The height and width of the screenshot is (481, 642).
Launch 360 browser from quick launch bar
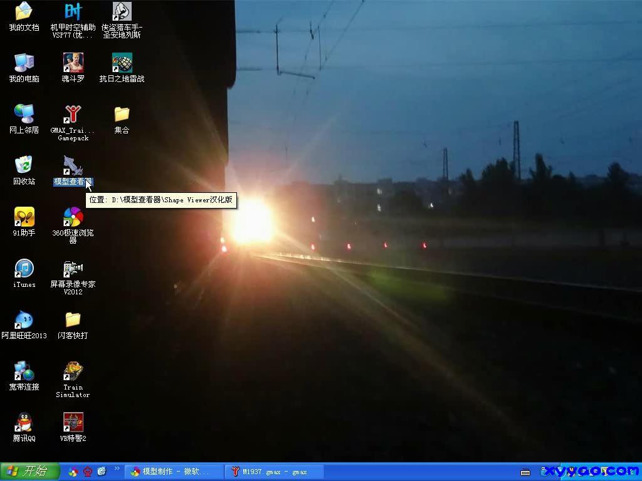click(74, 472)
